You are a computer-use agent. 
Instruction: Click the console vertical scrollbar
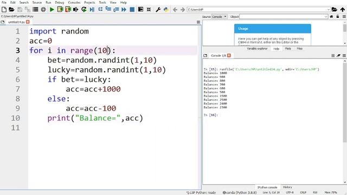tap(345, 121)
